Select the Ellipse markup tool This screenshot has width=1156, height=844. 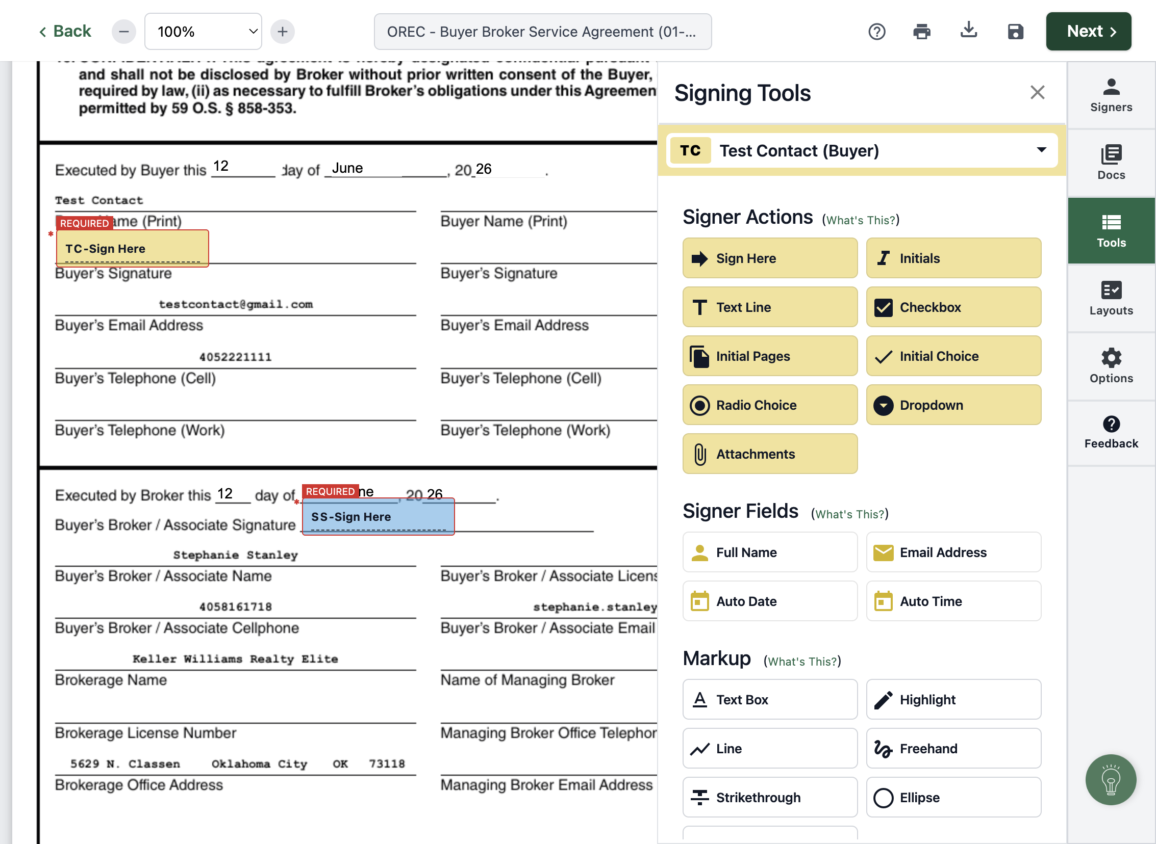click(953, 798)
